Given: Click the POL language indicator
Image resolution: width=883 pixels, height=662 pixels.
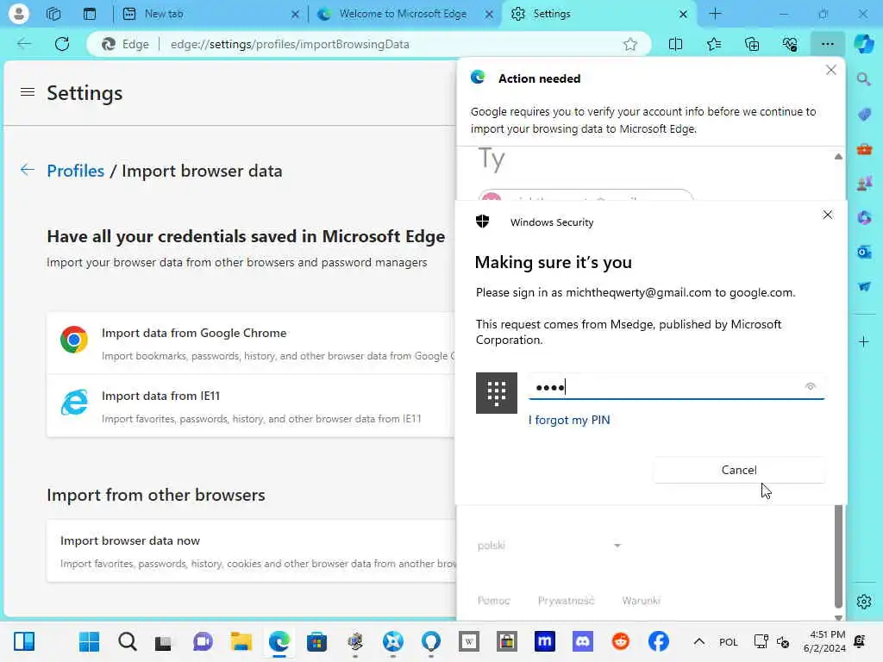Looking at the screenshot, I should click(728, 641).
